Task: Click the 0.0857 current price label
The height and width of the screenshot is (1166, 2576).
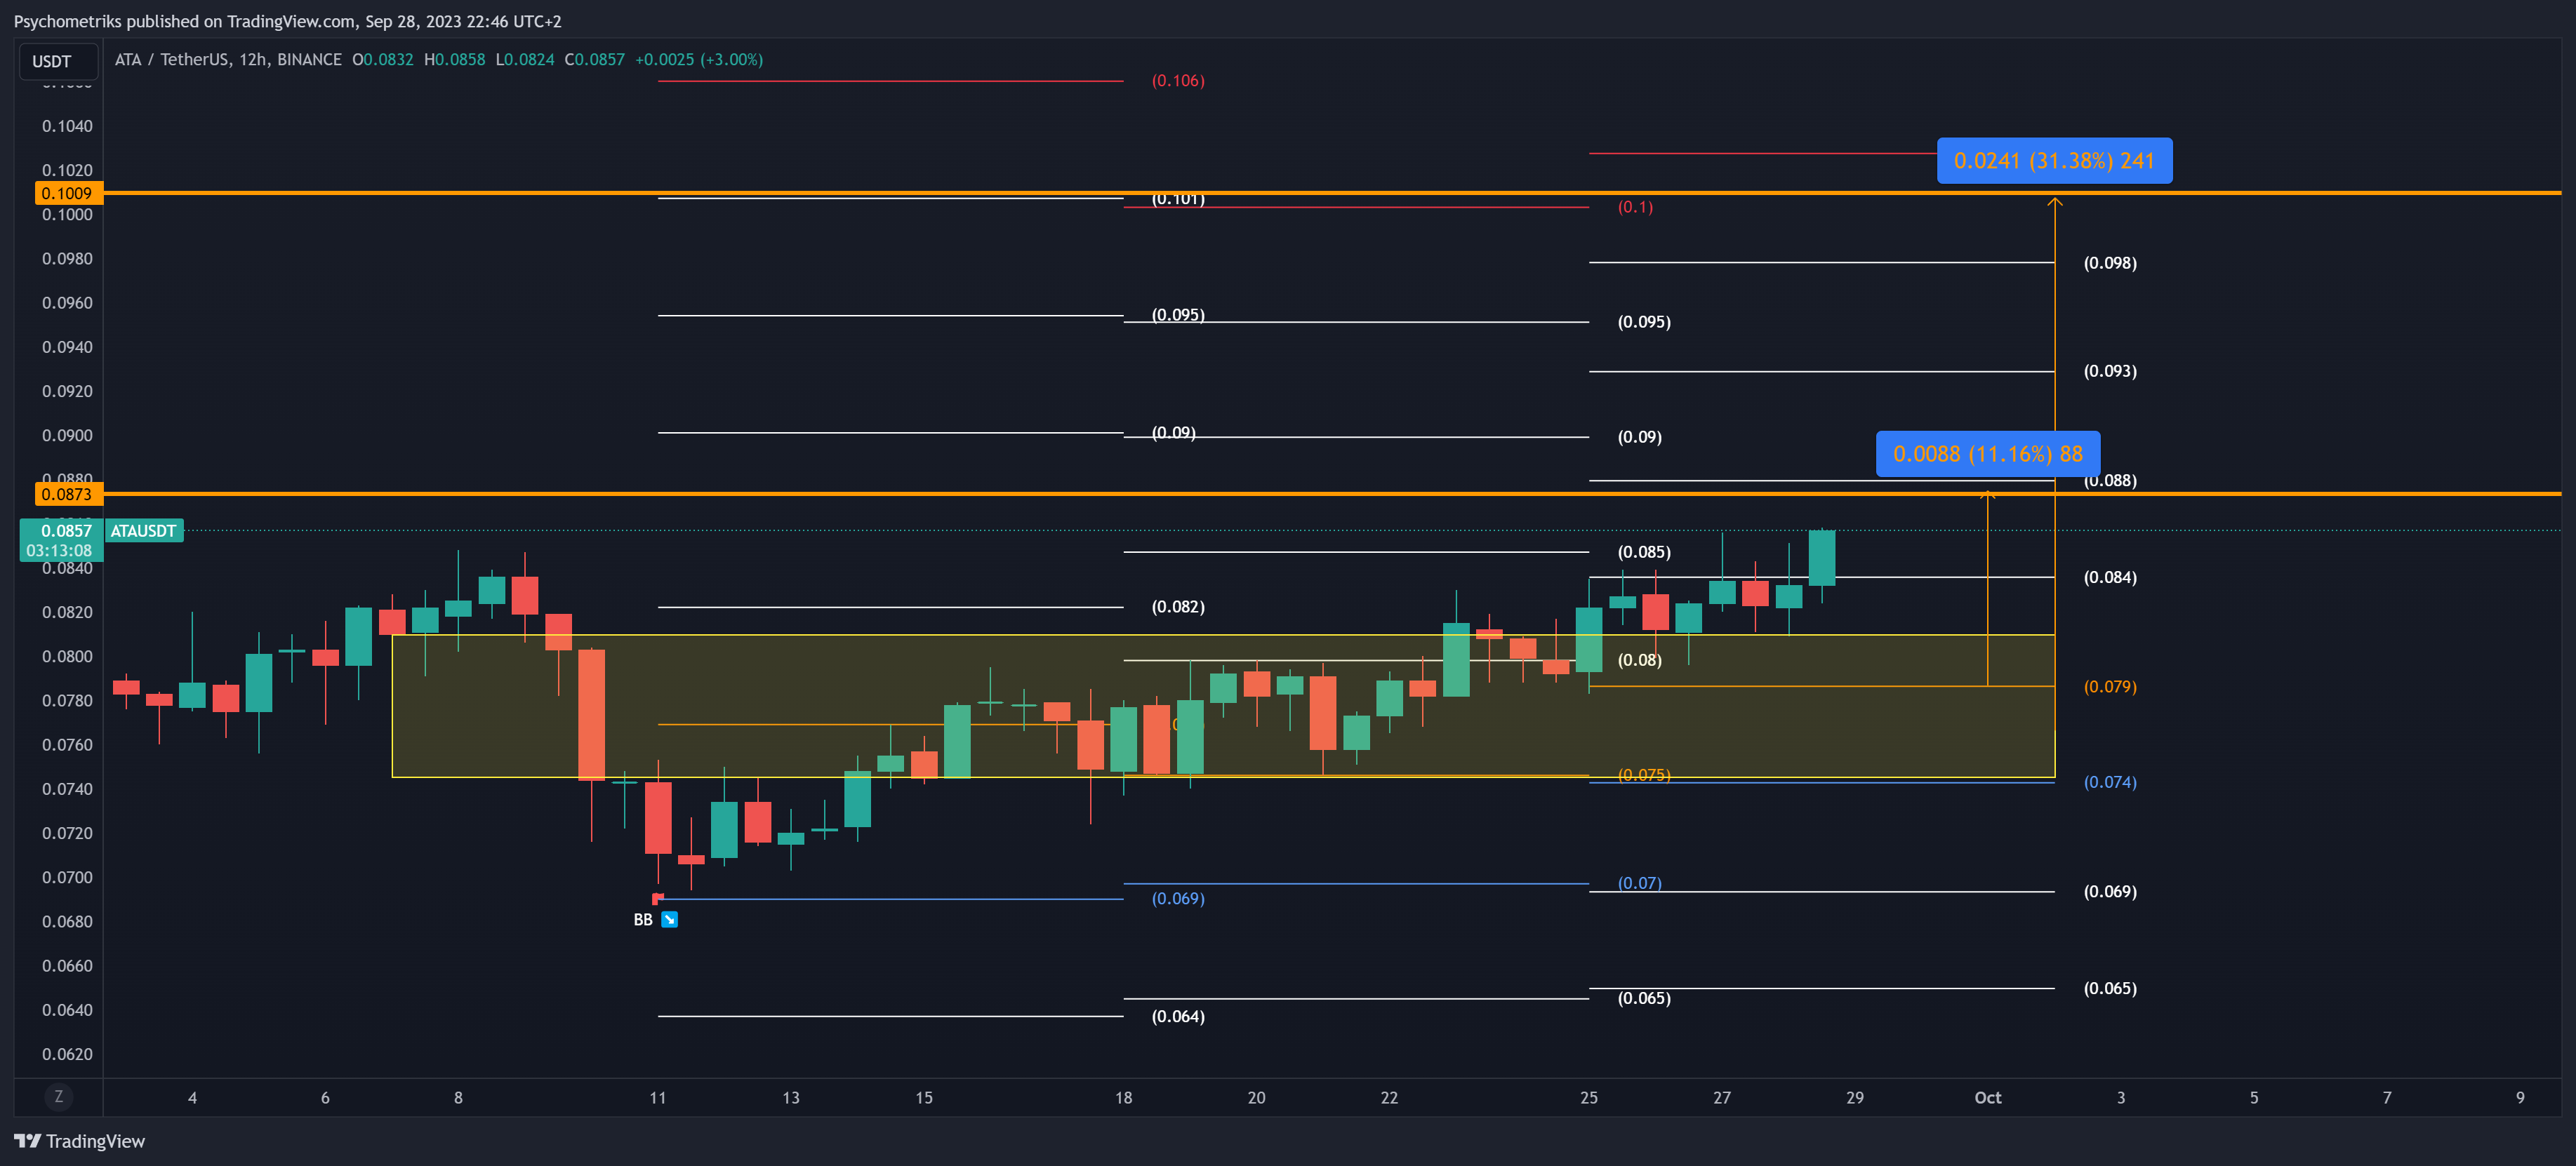Action: 62,530
